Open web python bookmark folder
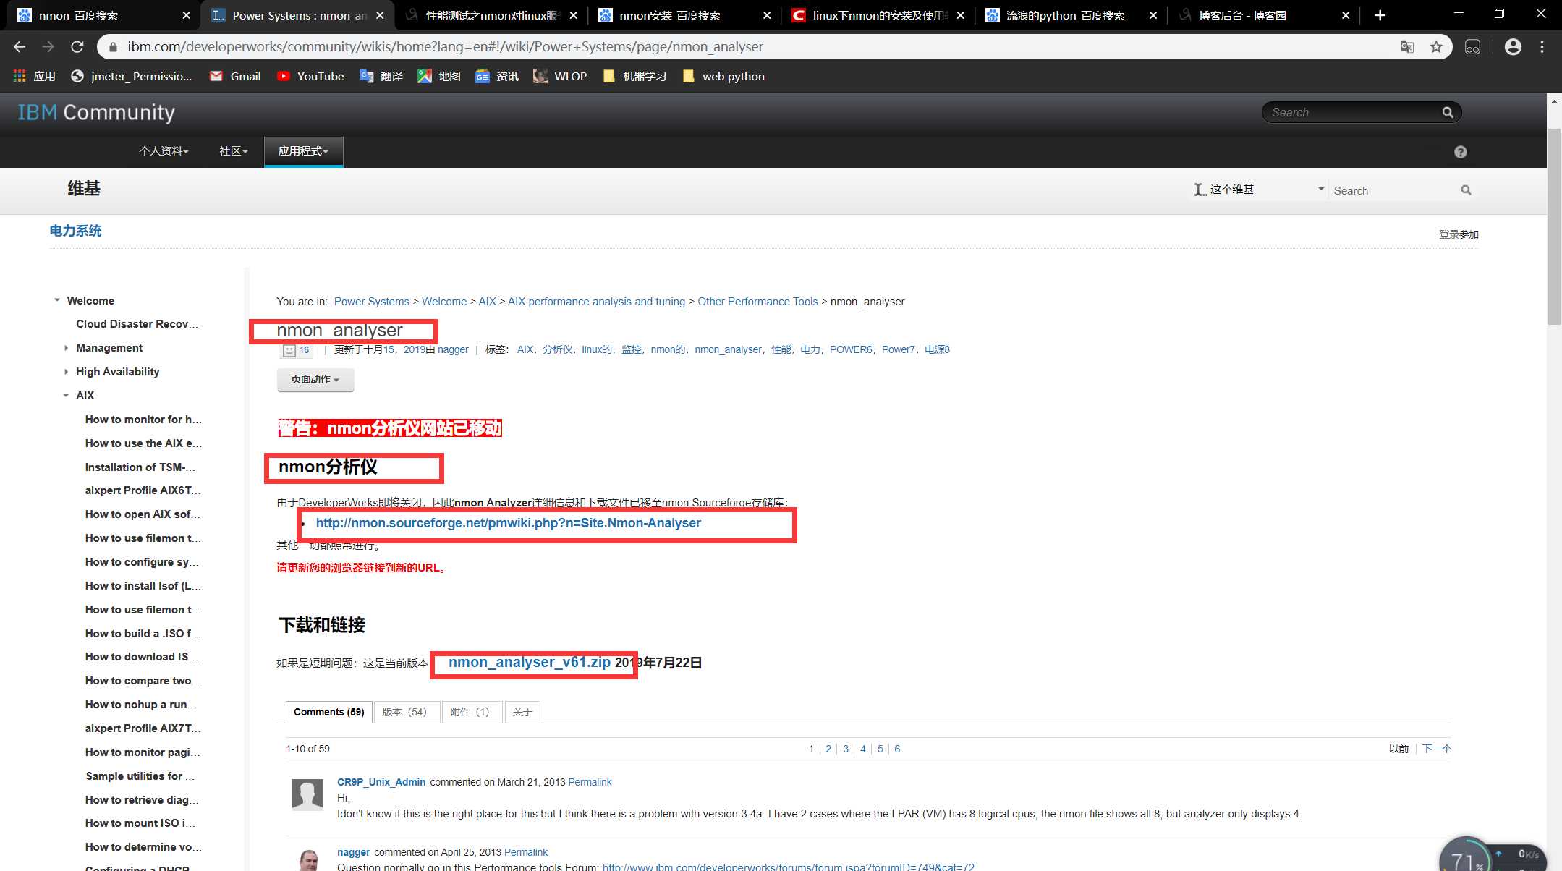Image resolution: width=1562 pixels, height=871 pixels. pyautogui.click(x=723, y=76)
